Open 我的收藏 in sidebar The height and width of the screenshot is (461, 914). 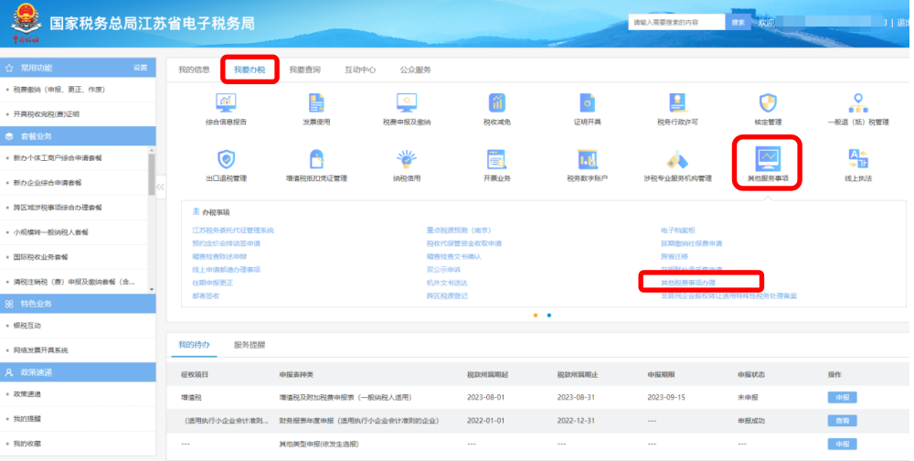pos(27,444)
